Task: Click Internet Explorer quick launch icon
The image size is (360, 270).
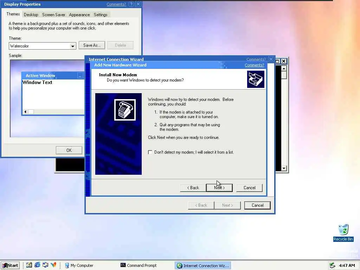Action: click(37, 265)
